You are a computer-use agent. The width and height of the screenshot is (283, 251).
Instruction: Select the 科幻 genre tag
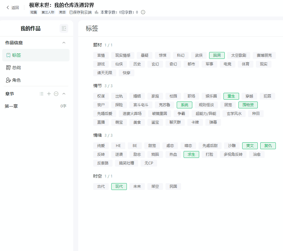tap(180, 55)
